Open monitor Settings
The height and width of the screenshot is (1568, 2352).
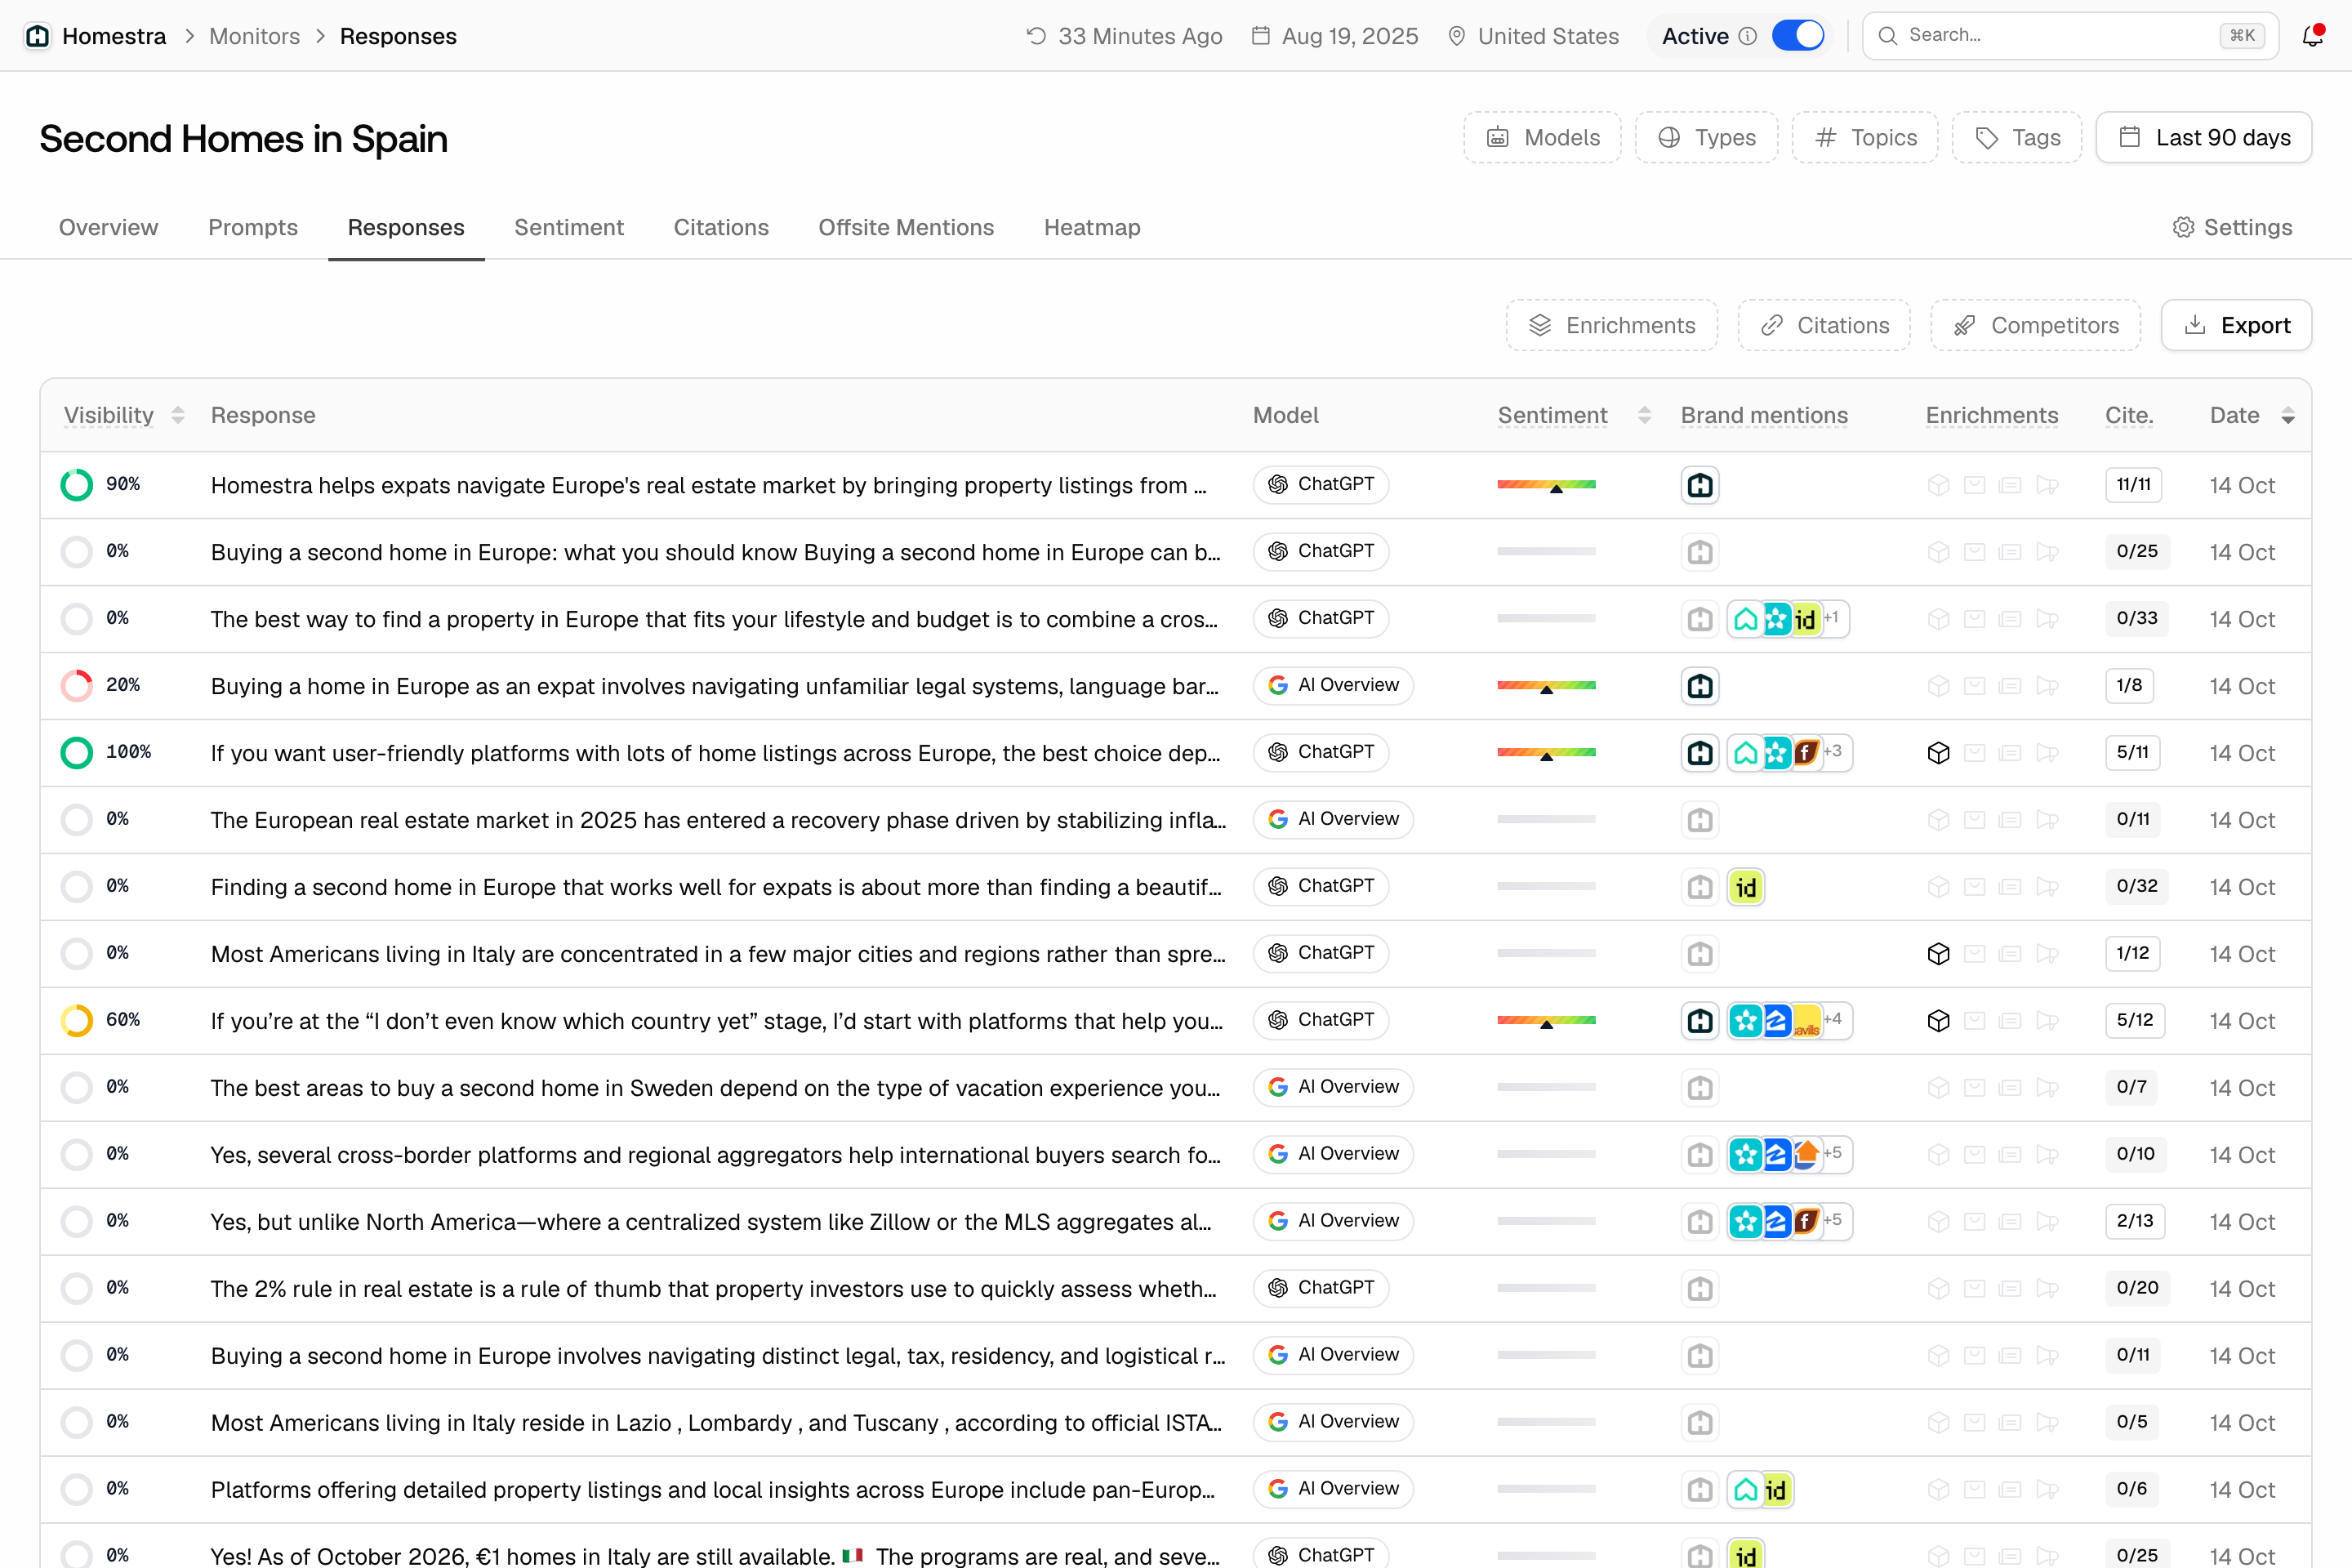click(x=2232, y=227)
